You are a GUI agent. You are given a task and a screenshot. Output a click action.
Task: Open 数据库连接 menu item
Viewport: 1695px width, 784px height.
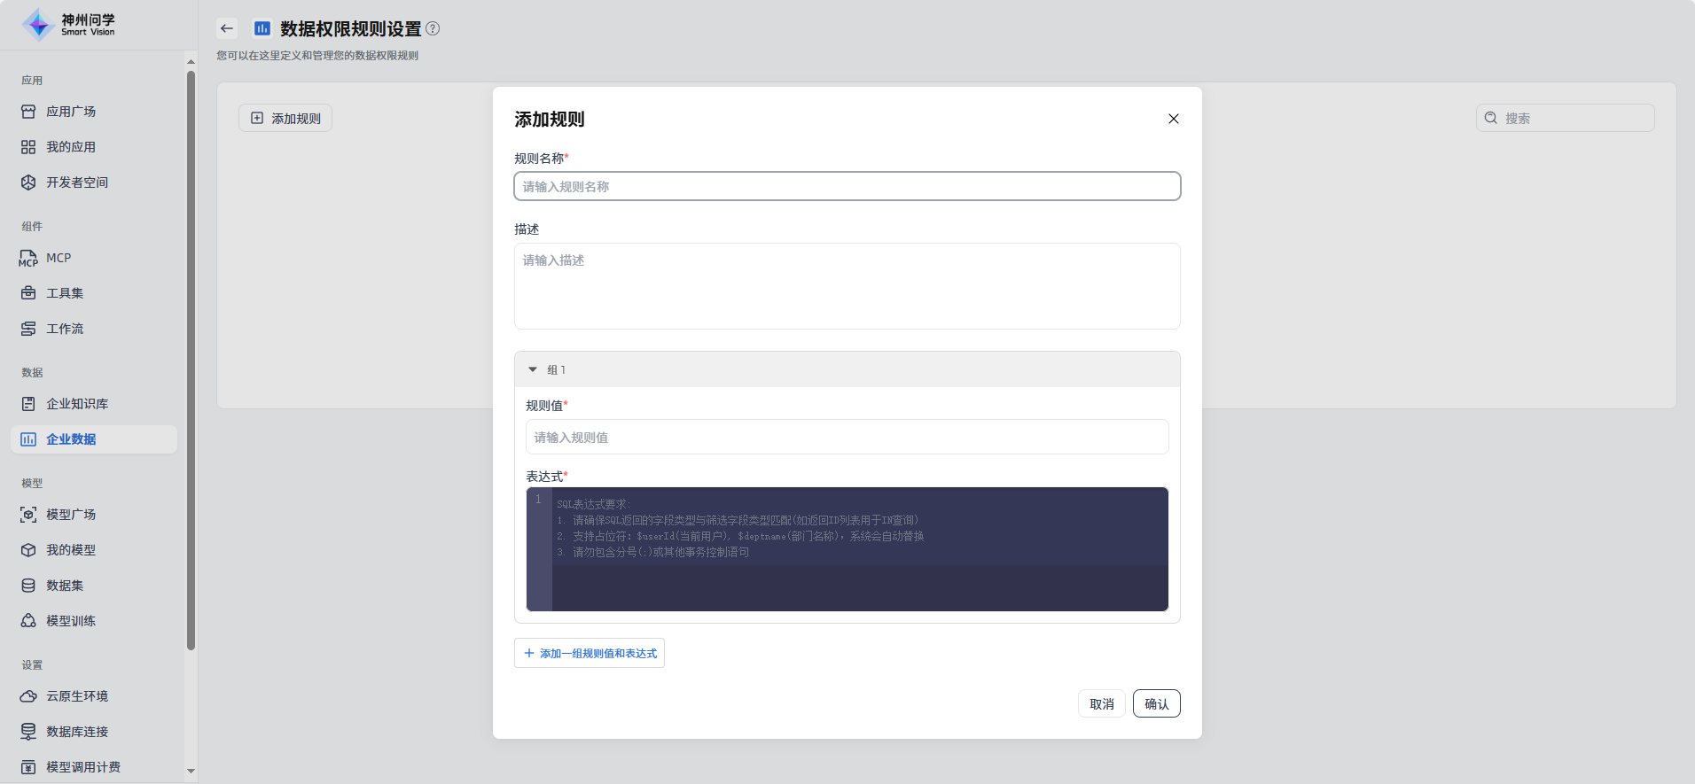coord(77,732)
